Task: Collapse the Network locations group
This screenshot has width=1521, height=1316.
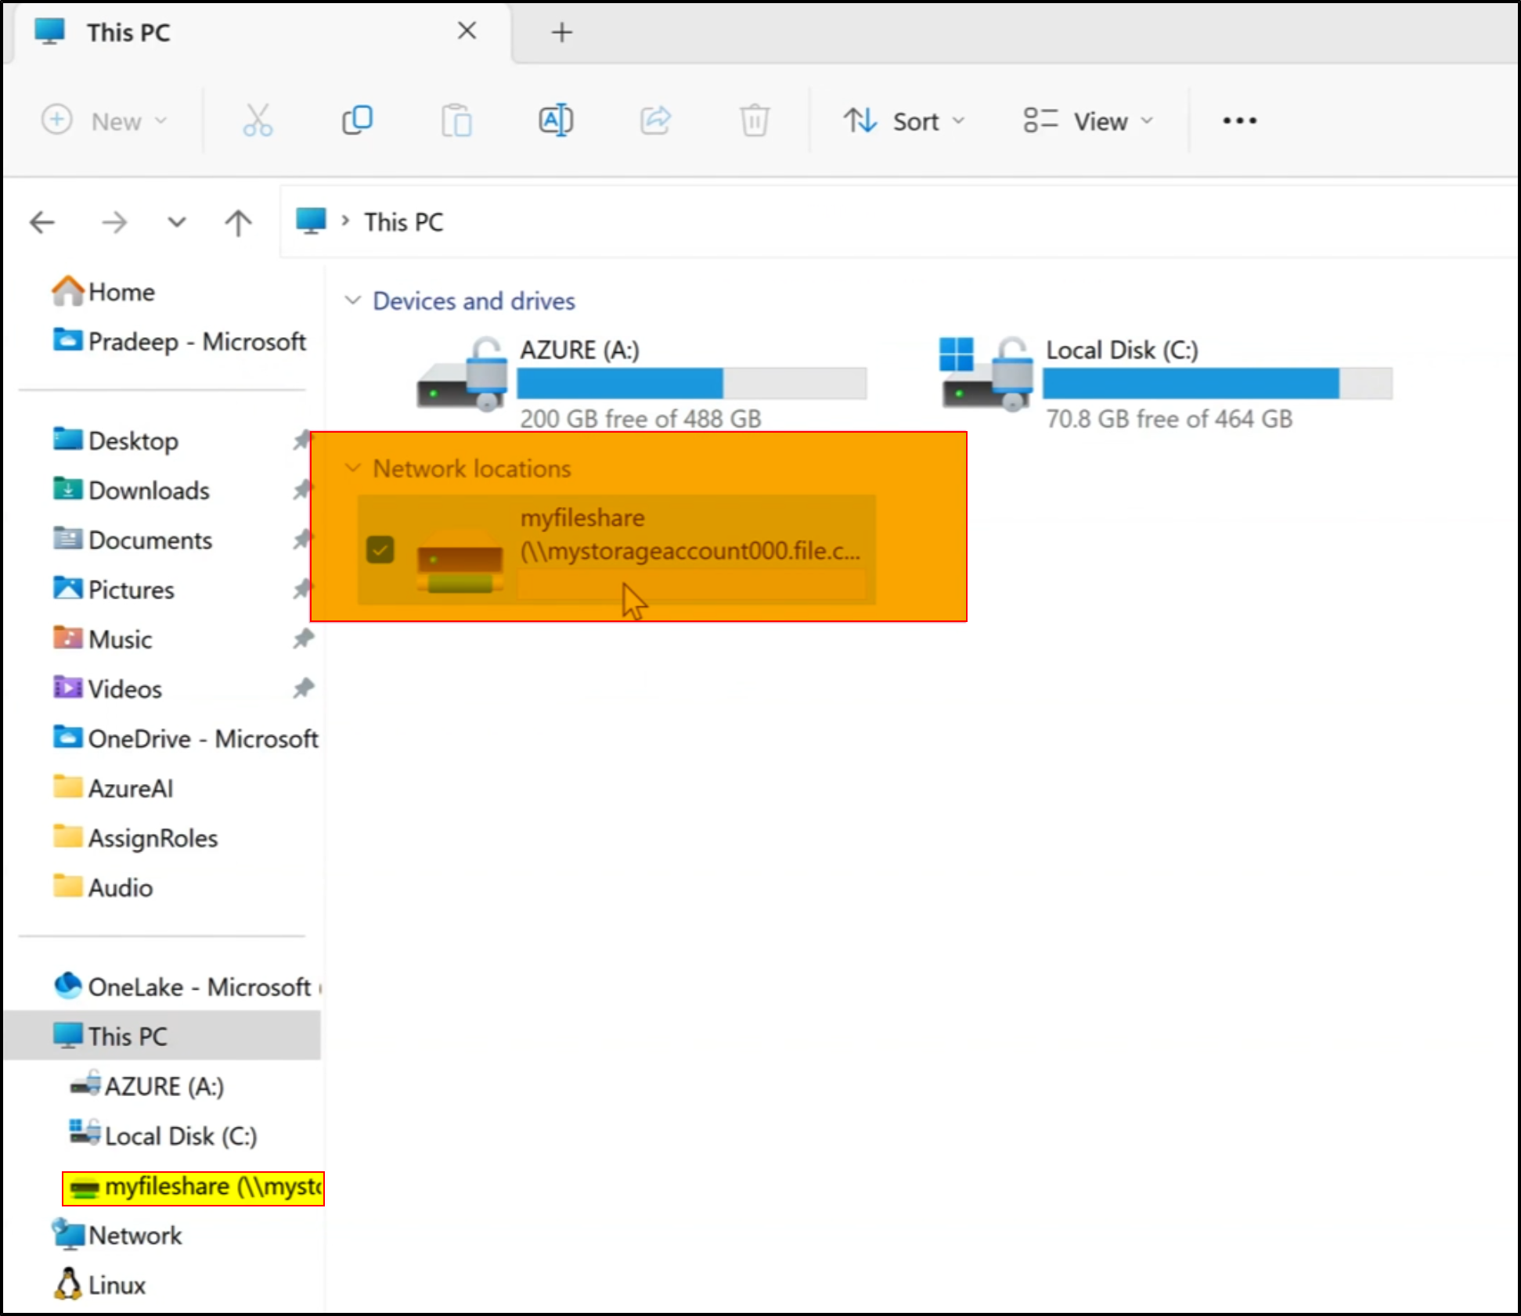Action: click(x=353, y=468)
